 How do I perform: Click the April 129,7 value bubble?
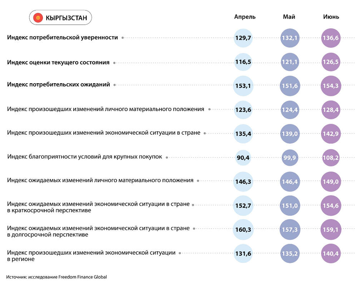click(x=243, y=38)
